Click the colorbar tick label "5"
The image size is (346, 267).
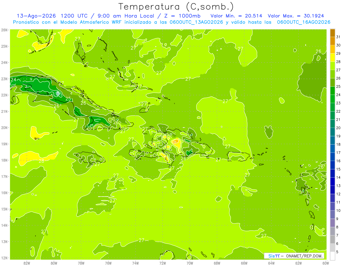(337, 252)
